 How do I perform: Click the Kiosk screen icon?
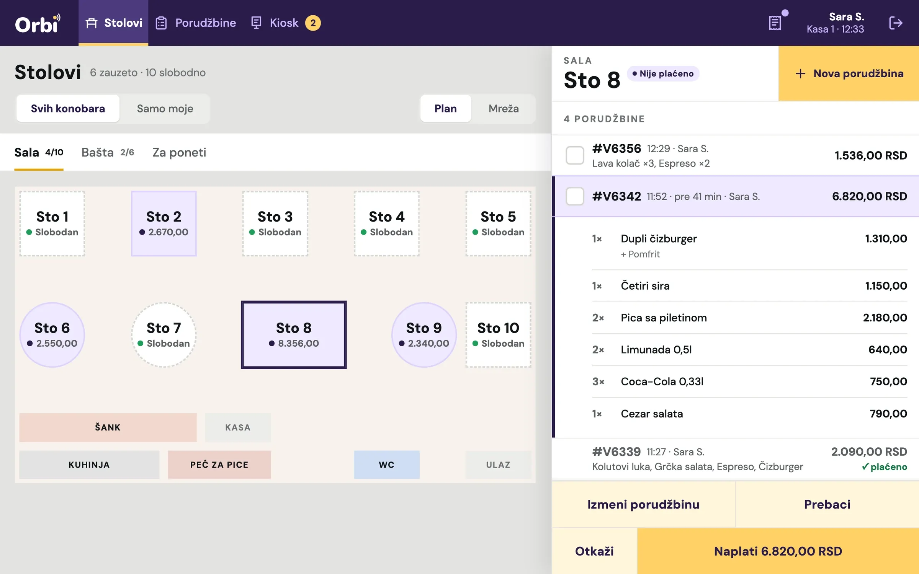tap(256, 23)
